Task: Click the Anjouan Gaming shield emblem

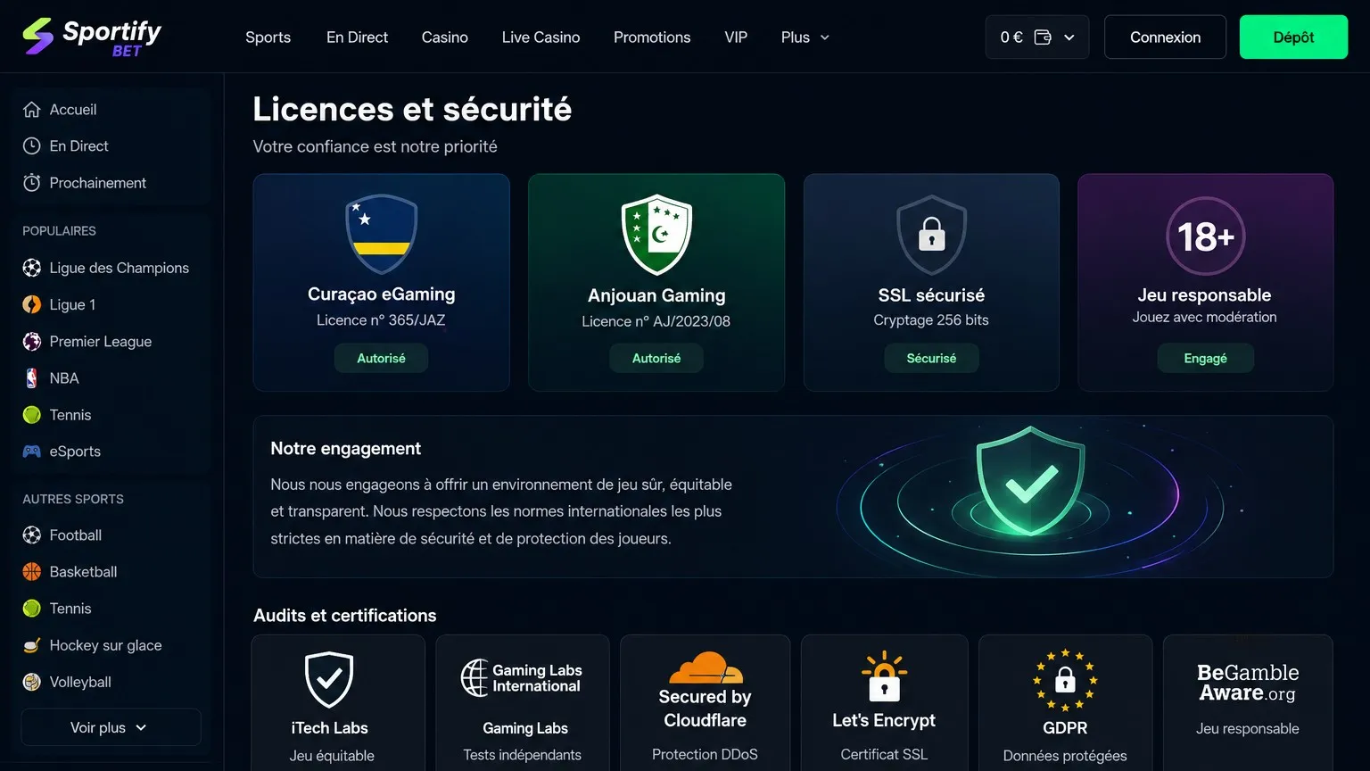Action: [656, 235]
